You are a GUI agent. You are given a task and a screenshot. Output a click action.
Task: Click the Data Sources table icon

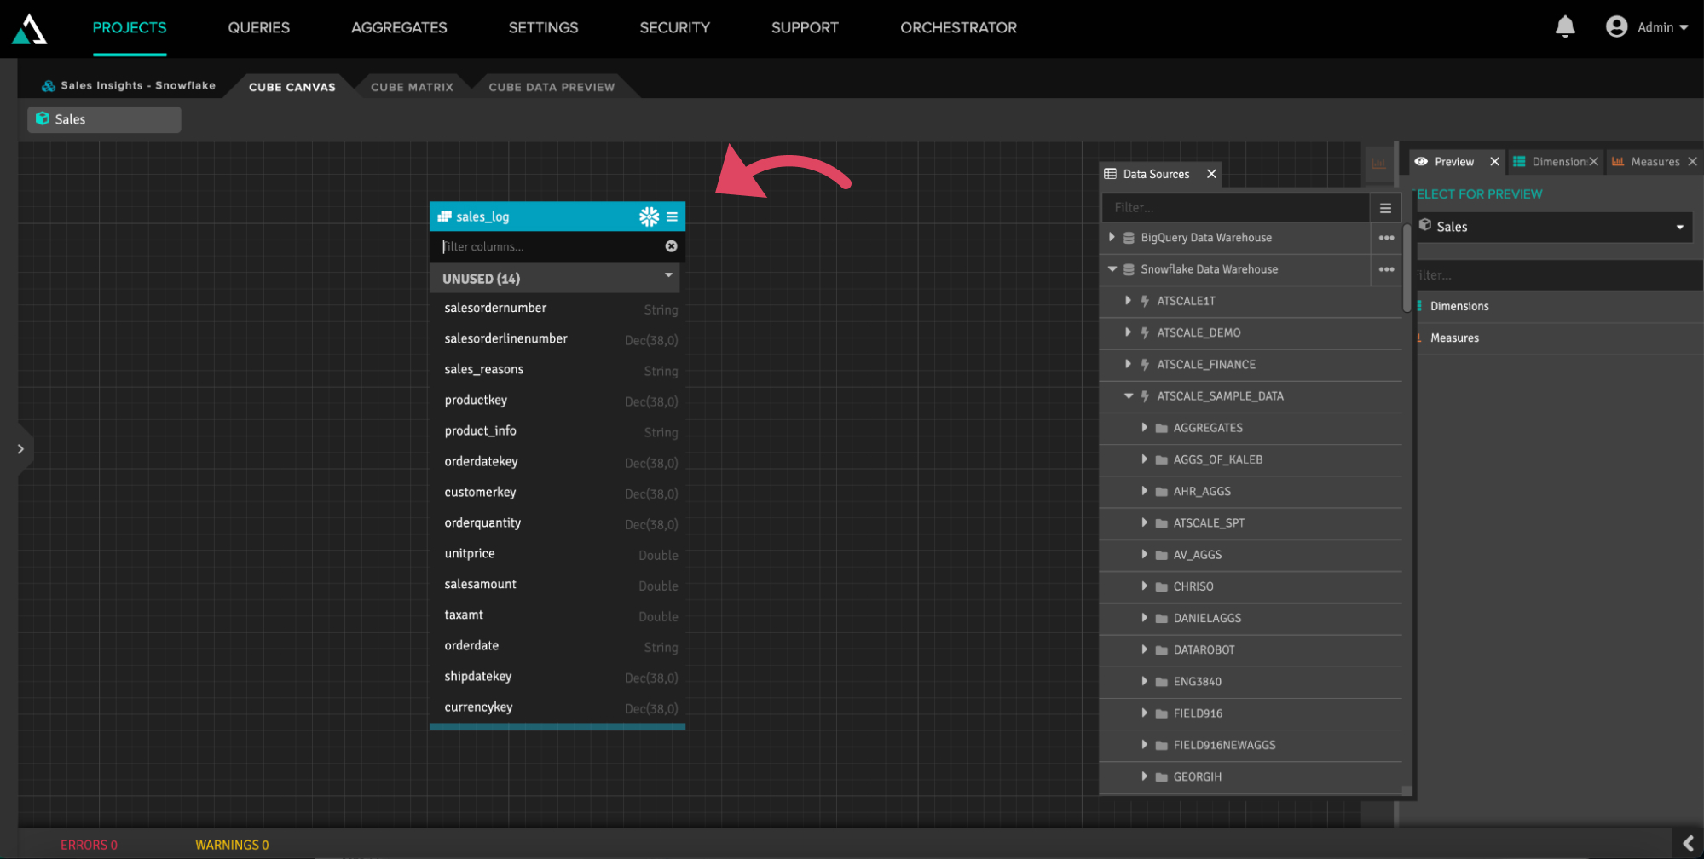[1110, 174]
